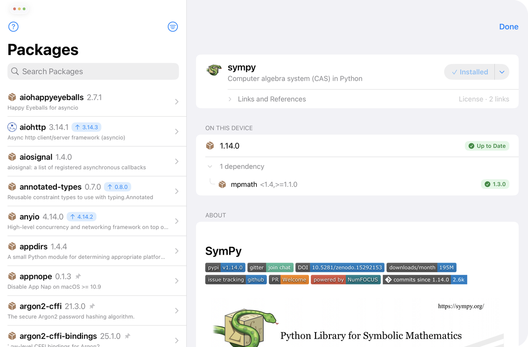Viewport: 528px width, 347px height.
Task: Click Done to close package details
Action: tap(508, 27)
